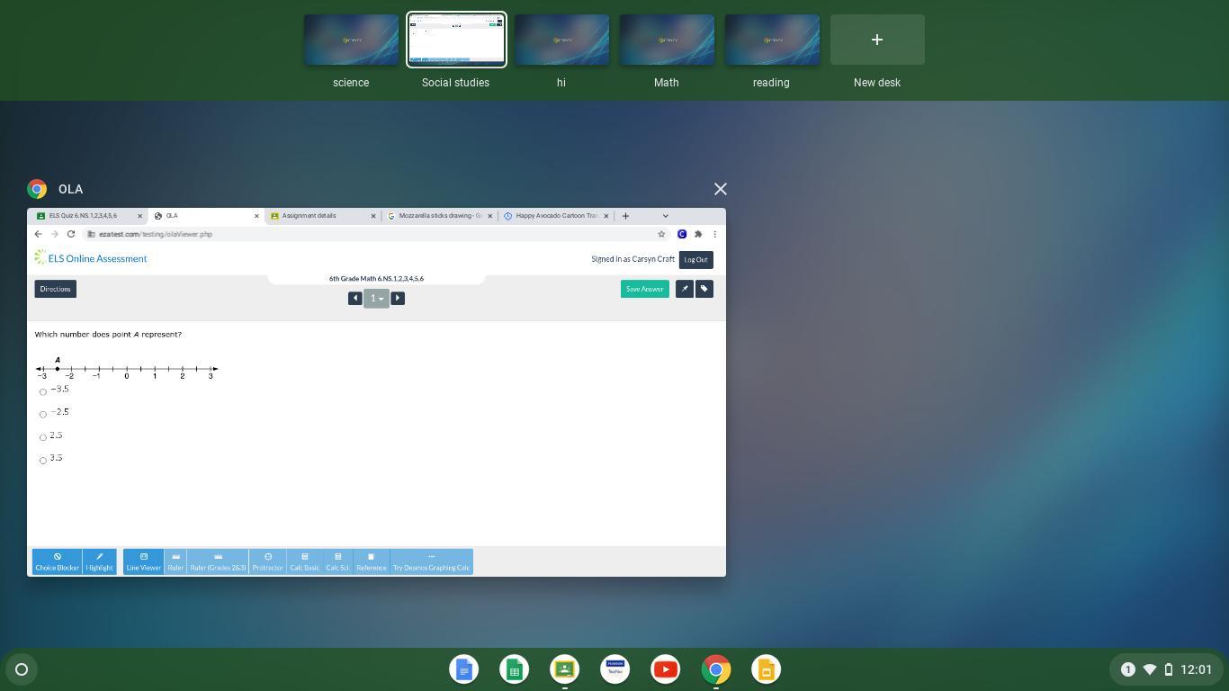Click the browser back arrow
Viewport: 1229px width, 691px height.
coord(38,234)
